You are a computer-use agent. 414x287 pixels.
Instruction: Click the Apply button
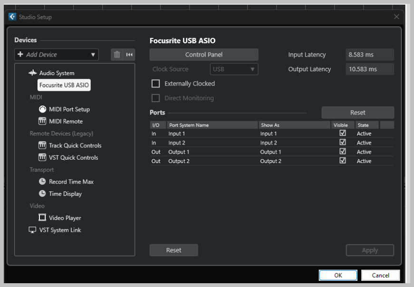point(370,250)
